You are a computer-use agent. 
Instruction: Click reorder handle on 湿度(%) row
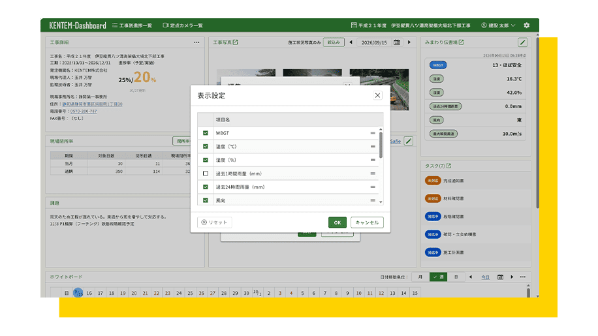[x=373, y=160]
